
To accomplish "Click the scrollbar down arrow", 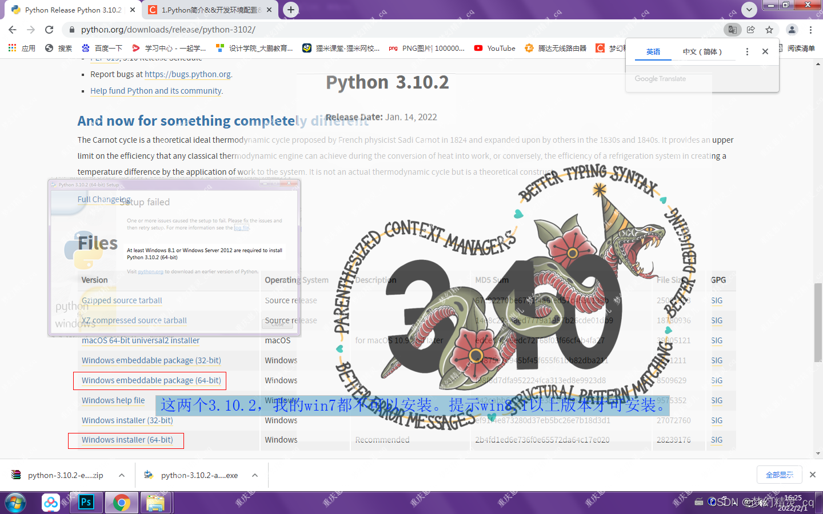I will point(818,453).
